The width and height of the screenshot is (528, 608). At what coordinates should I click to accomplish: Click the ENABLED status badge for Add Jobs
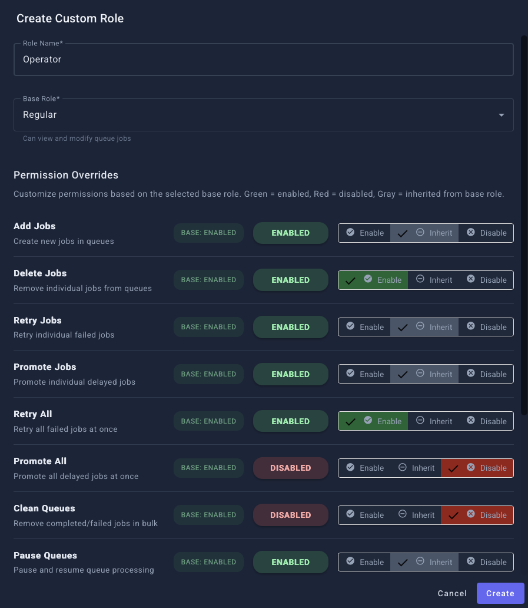(291, 233)
